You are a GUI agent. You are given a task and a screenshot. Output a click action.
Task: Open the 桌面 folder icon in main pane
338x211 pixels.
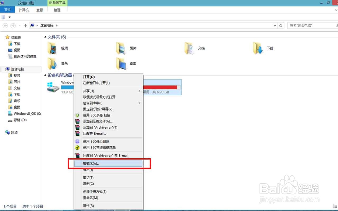121,64
